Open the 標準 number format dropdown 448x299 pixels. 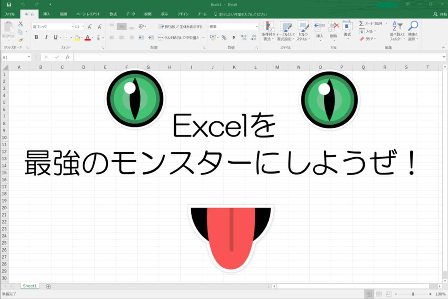click(x=257, y=27)
